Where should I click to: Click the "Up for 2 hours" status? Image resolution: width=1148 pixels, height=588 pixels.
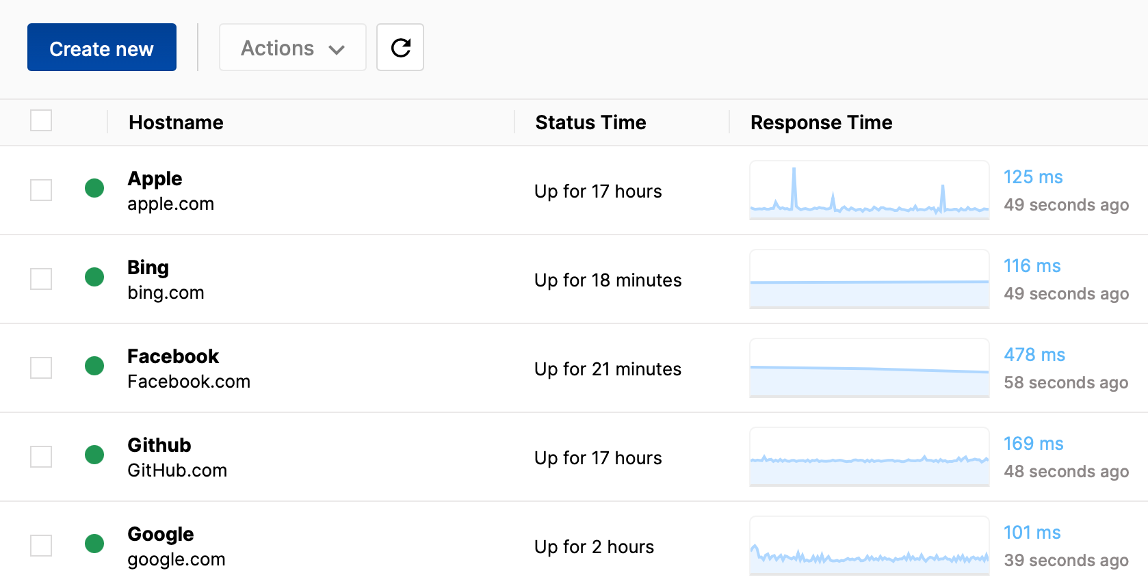coord(594,547)
